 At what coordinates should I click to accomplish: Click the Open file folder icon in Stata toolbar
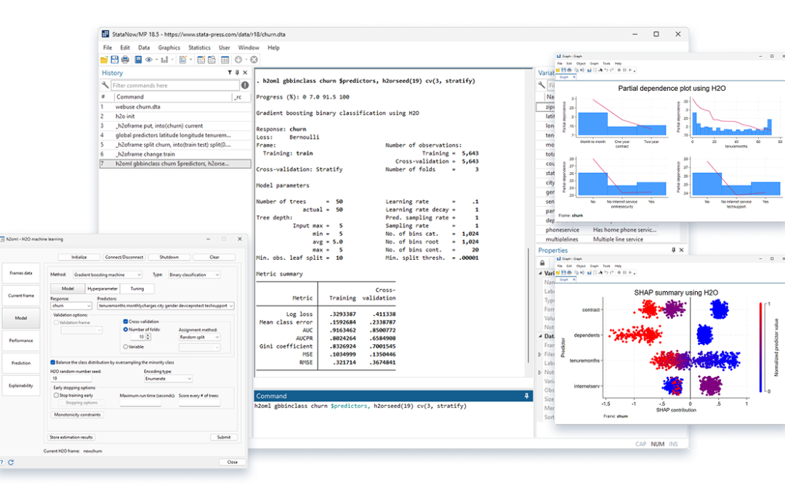pyautogui.click(x=104, y=60)
